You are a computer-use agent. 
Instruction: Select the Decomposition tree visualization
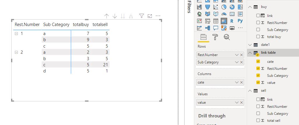(x=208, y=28)
